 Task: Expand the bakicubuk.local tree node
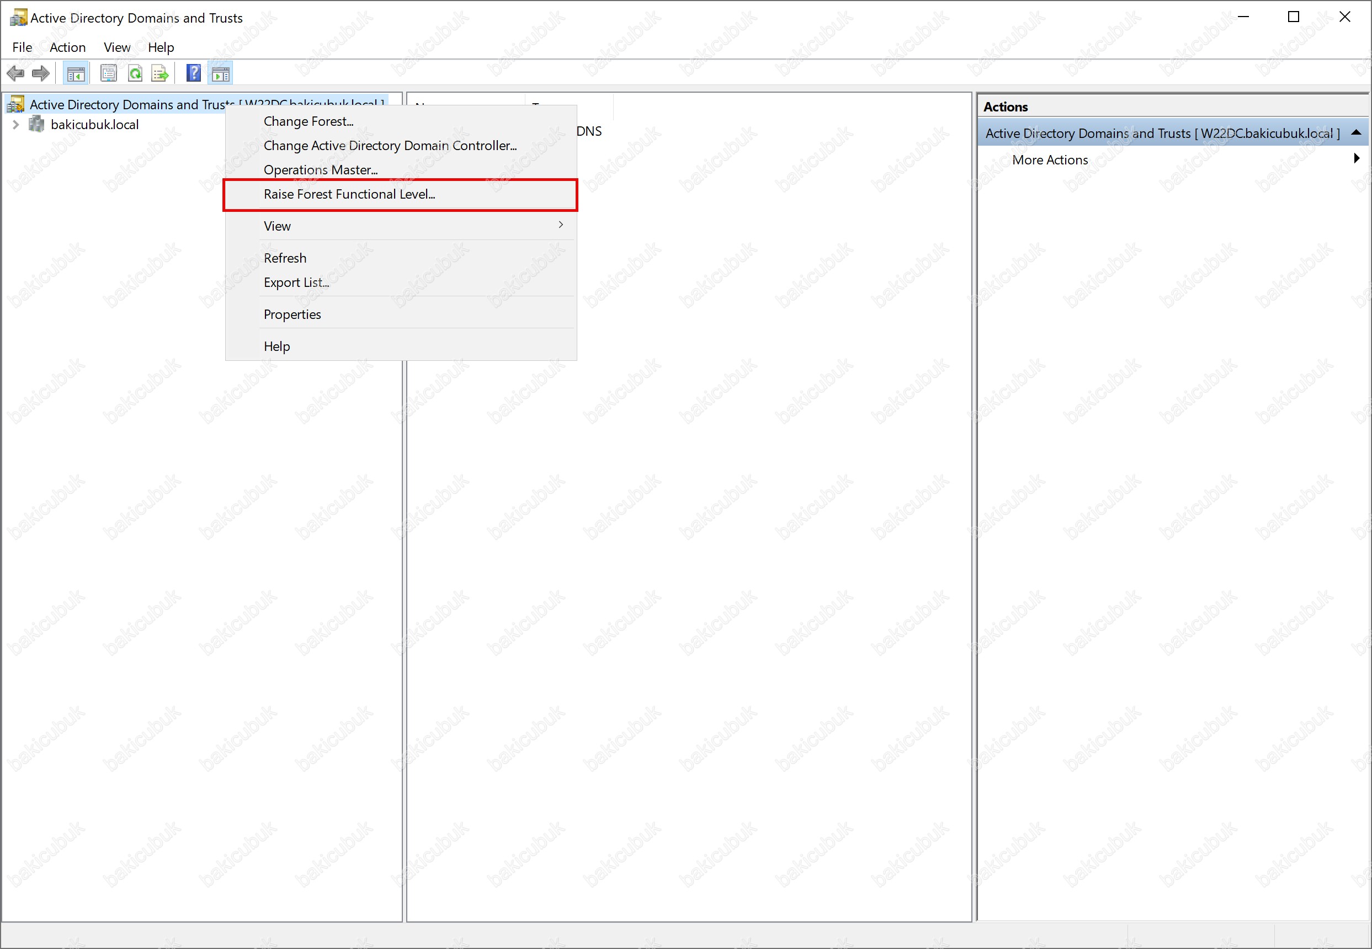16,124
